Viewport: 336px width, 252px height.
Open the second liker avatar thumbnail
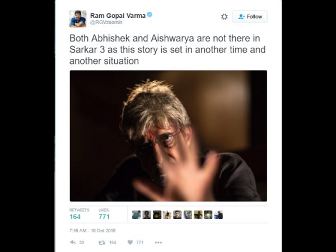click(x=147, y=214)
